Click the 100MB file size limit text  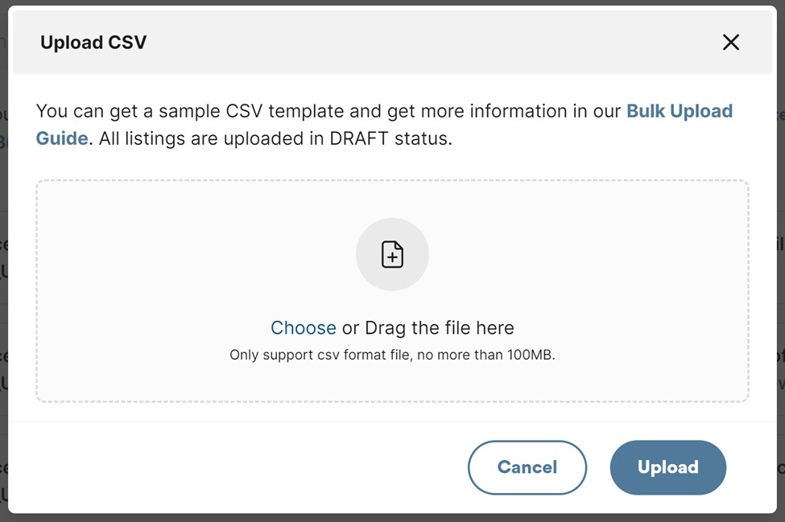[392, 355]
